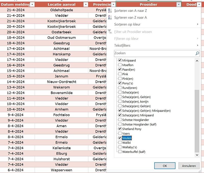
Task: Check the Vaars checkbox
Action: coord(120,133)
